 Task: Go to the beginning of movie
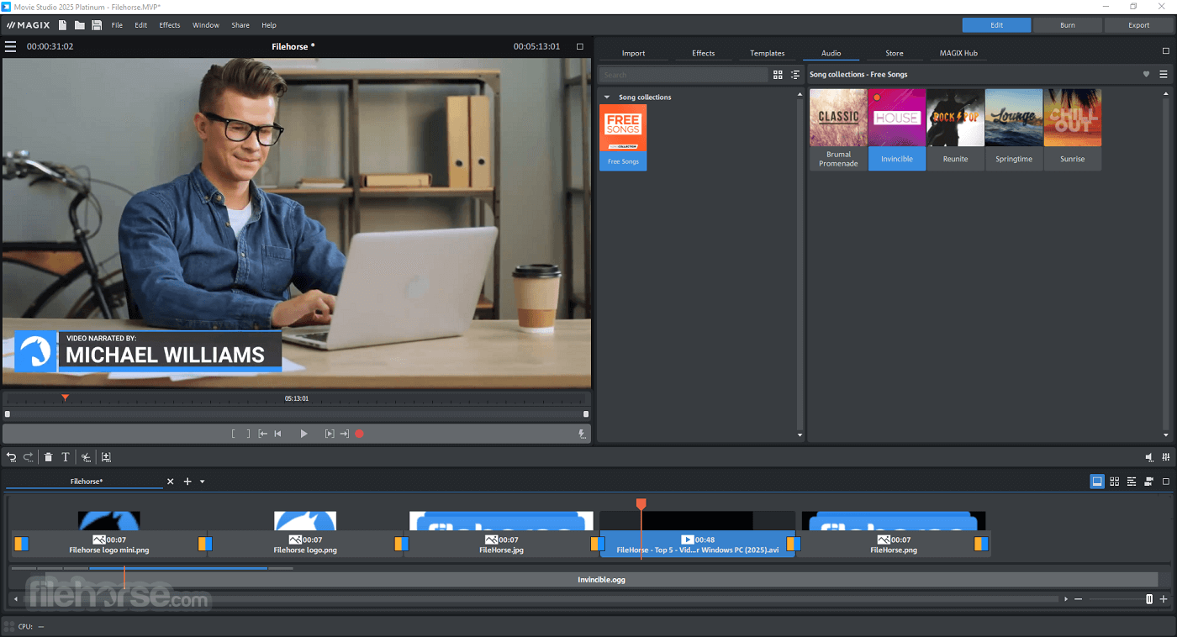277,434
